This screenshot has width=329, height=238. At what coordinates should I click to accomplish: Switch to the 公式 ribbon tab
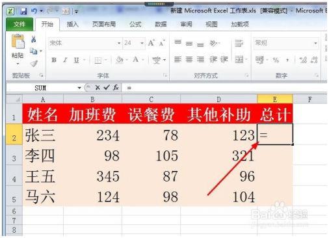tap(135, 24)
